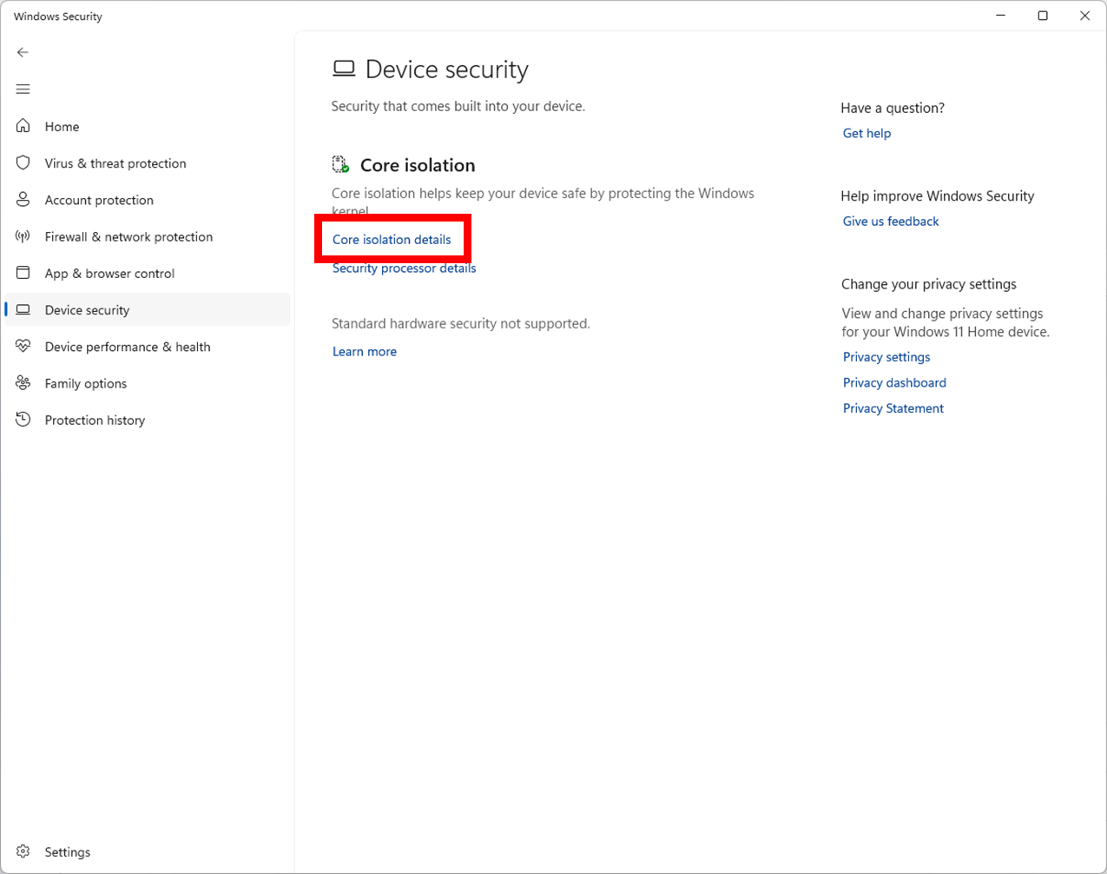Click the Account protection person icon
This screenshot has height=874, width=1107.
coord(23,199)
